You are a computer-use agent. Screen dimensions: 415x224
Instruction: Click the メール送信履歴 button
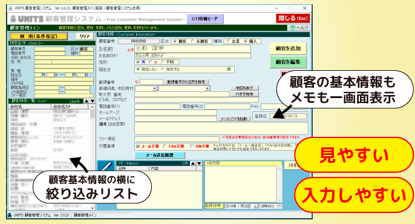point(160,155)
